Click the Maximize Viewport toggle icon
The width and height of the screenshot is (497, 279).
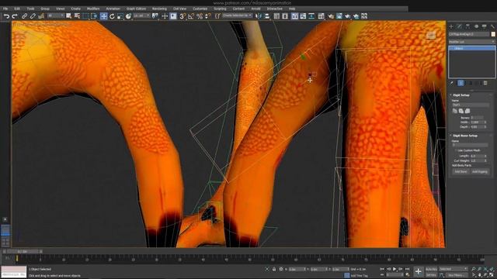point(492,275)
